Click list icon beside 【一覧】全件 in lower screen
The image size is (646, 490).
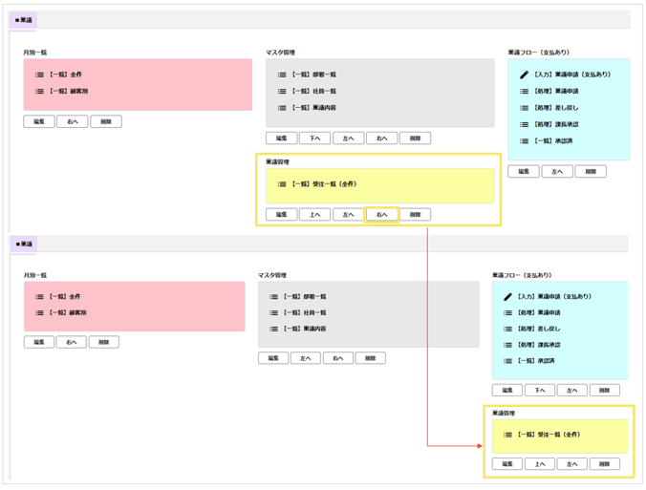(x=39, y=296)
